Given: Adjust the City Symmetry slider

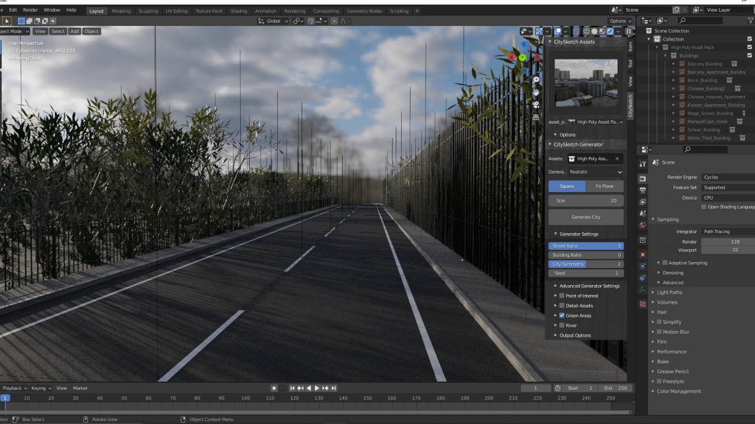Looking at the screenshot, I should click(x=586, y=264).
